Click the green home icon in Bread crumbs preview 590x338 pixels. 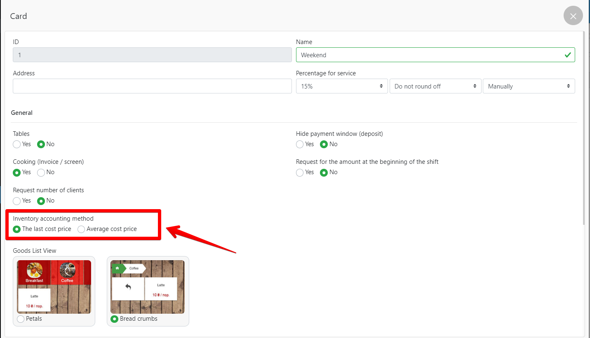117,268
